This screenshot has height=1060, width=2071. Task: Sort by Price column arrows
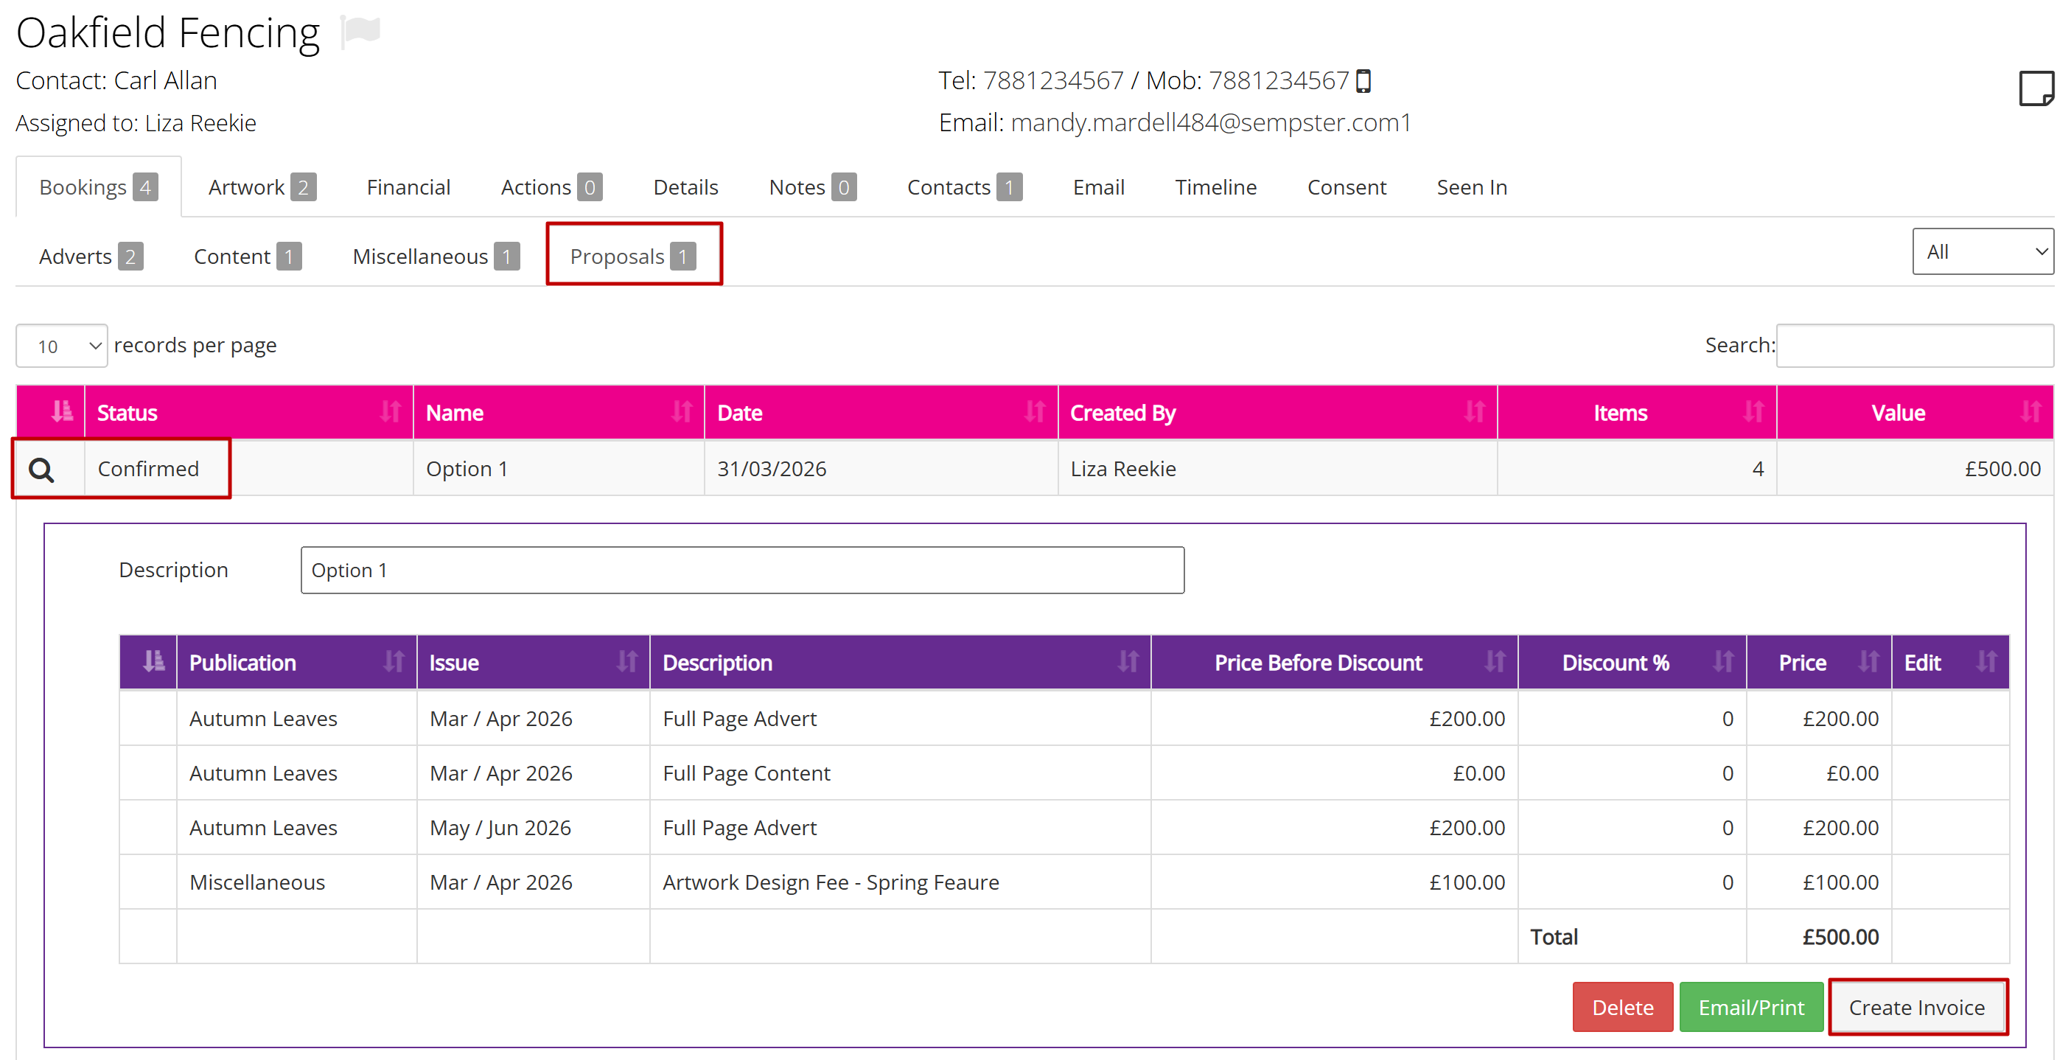point(1869,662)
